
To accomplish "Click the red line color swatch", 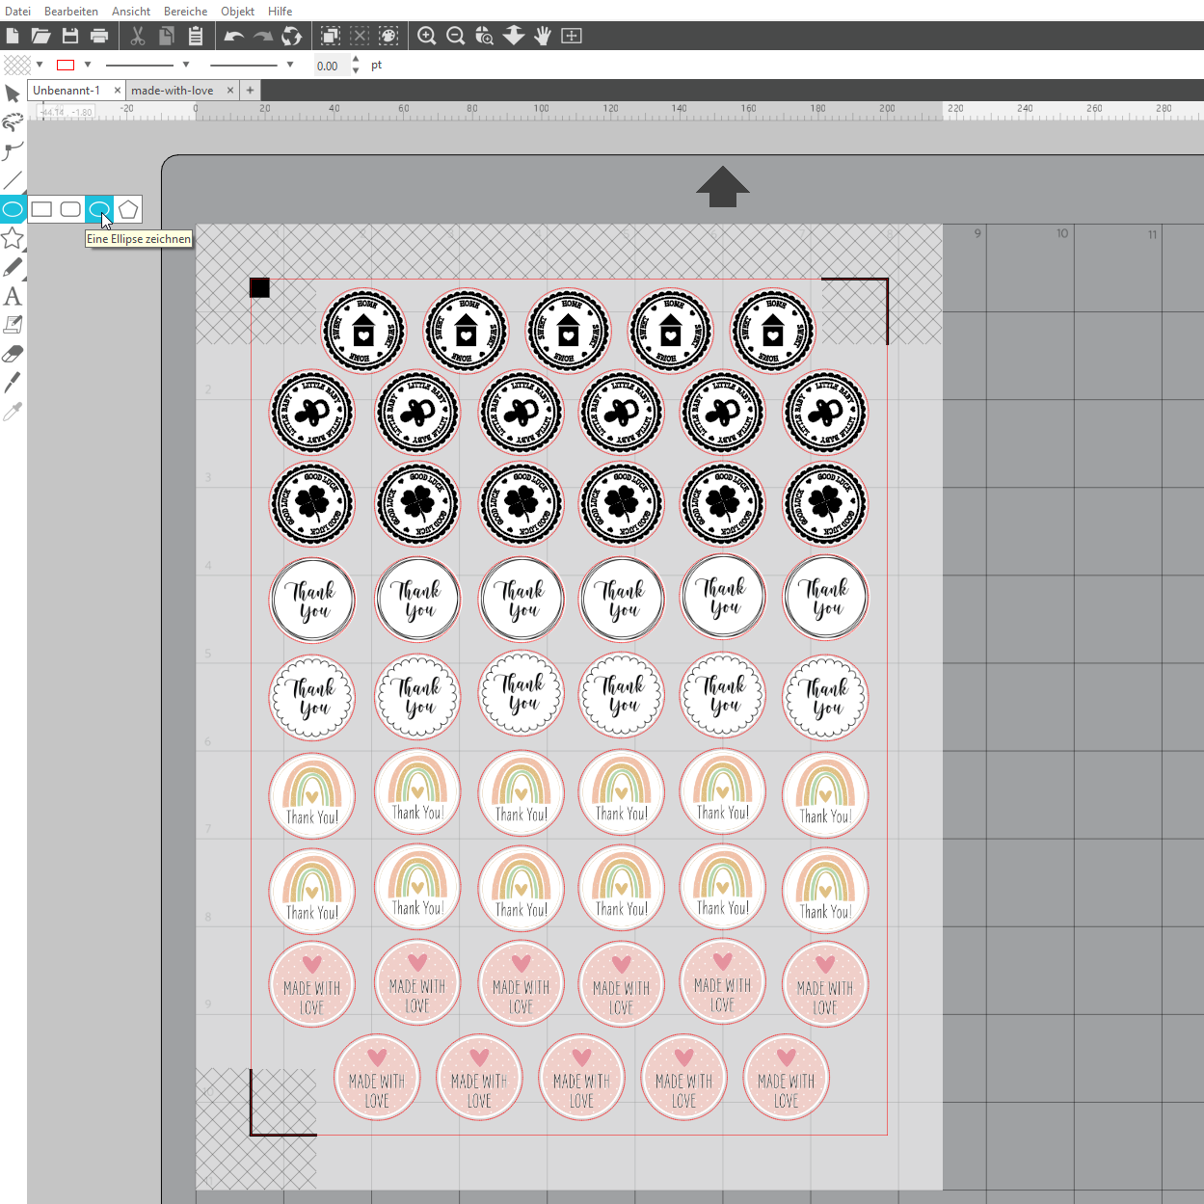I will tap(66, 65).
